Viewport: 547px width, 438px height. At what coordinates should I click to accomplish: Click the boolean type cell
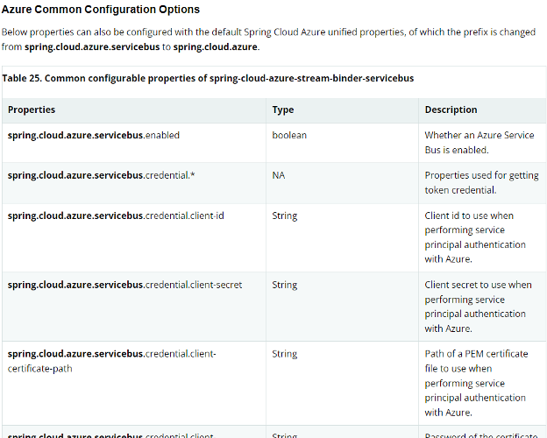[289, 136]
